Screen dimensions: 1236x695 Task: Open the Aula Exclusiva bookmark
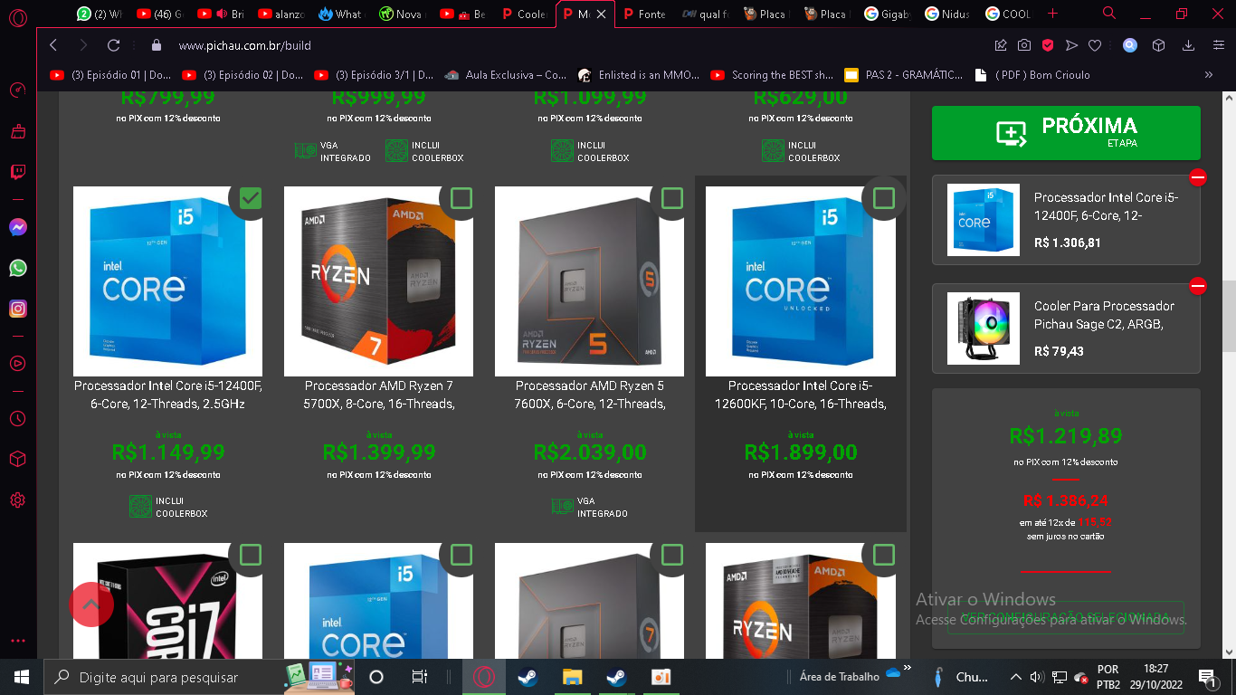pos(506,75)
